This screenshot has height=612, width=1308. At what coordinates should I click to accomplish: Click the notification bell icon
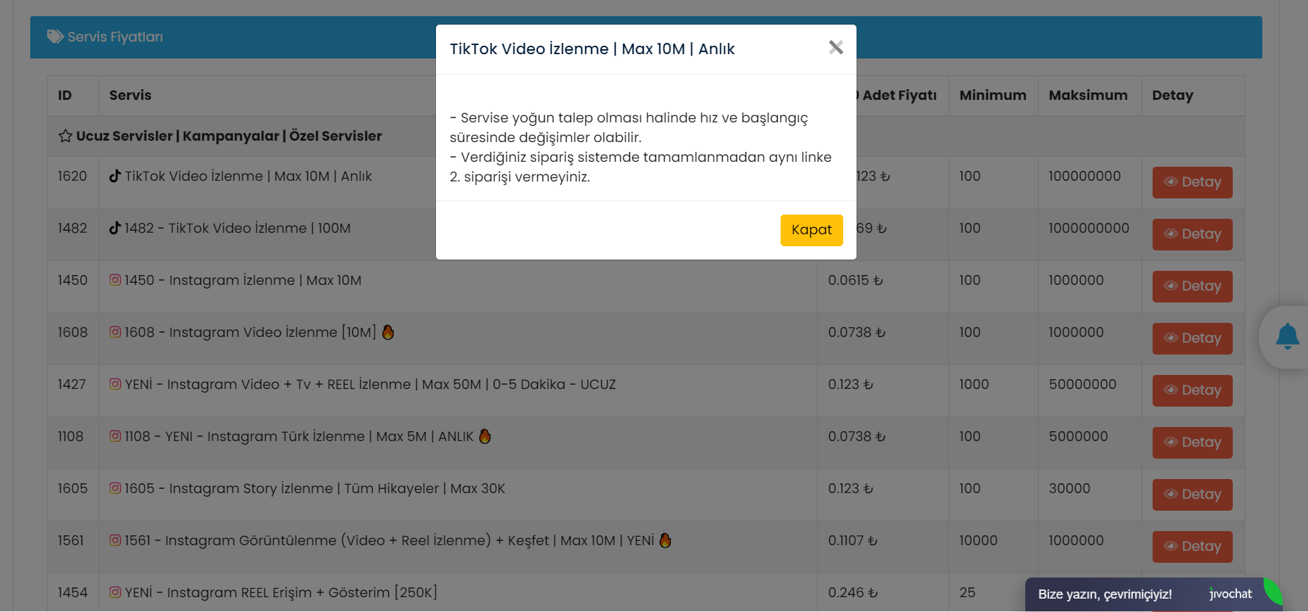click(1288, 337)
